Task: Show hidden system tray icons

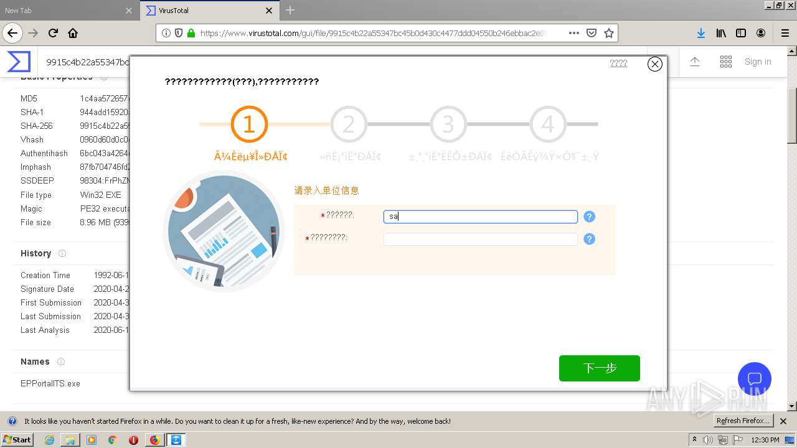Action: pos(695,440)
